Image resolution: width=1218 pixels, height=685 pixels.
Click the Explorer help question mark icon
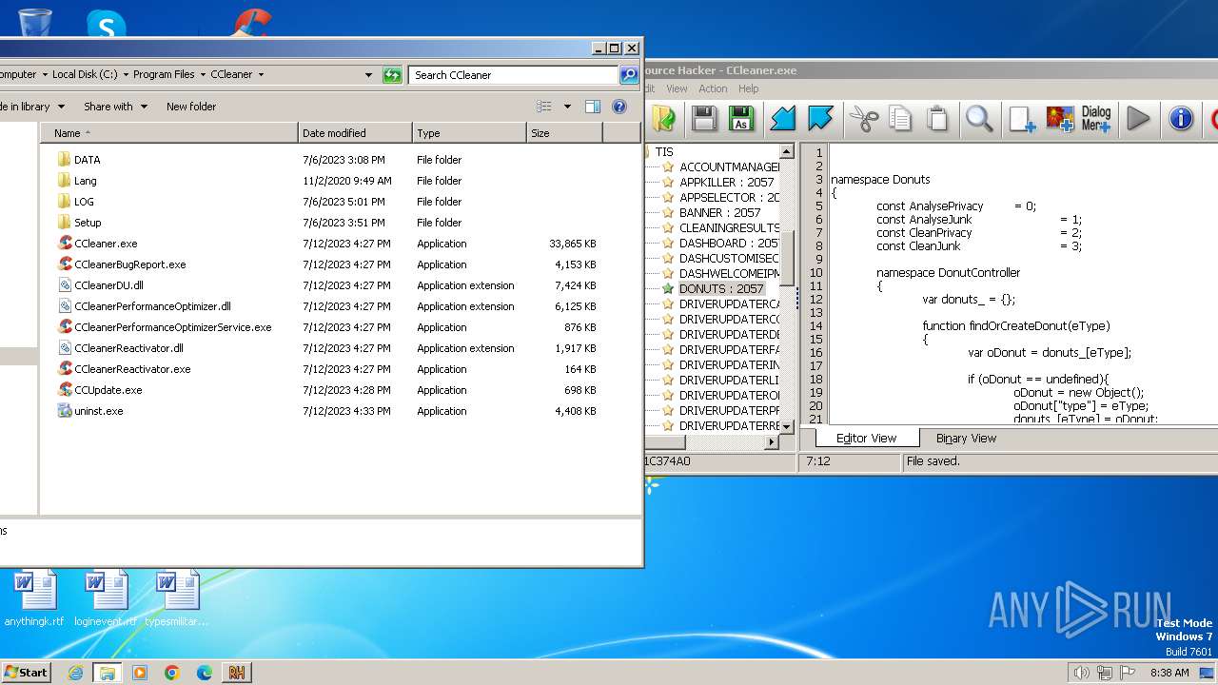[x=619, y=107]
